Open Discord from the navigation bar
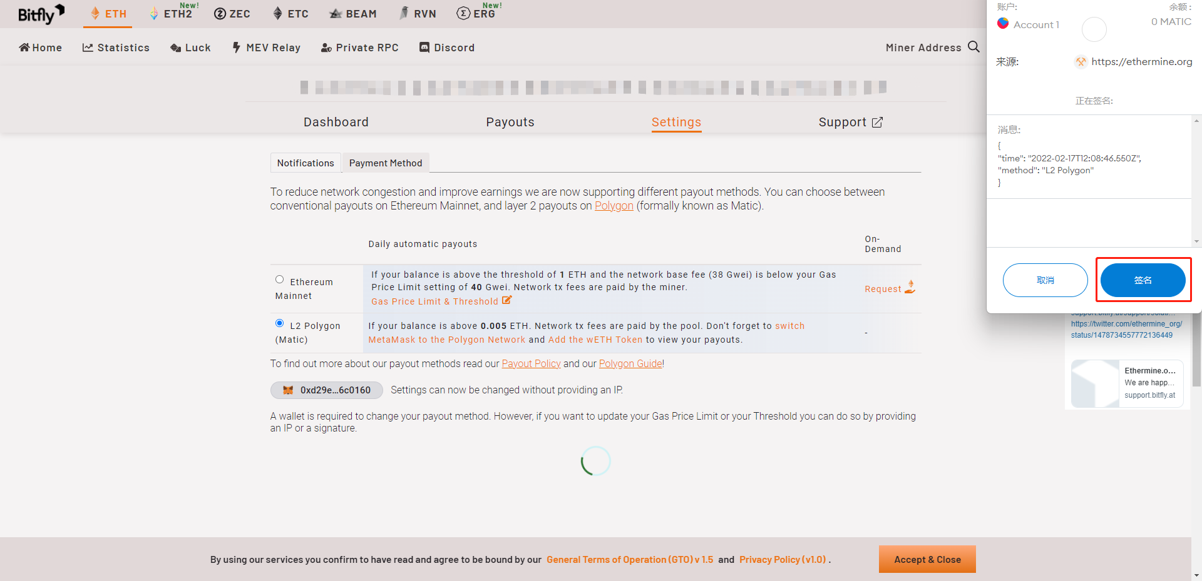This screenshot has width=1202, height=581. click(x=447, y=48)
